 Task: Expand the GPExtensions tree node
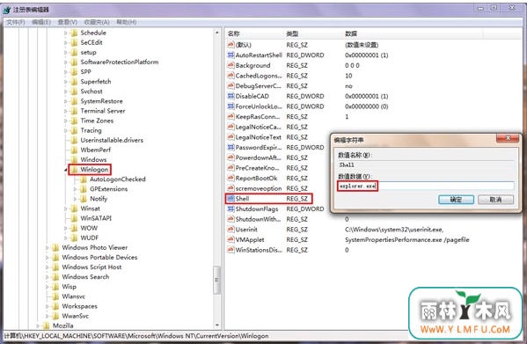pos(75,189)
